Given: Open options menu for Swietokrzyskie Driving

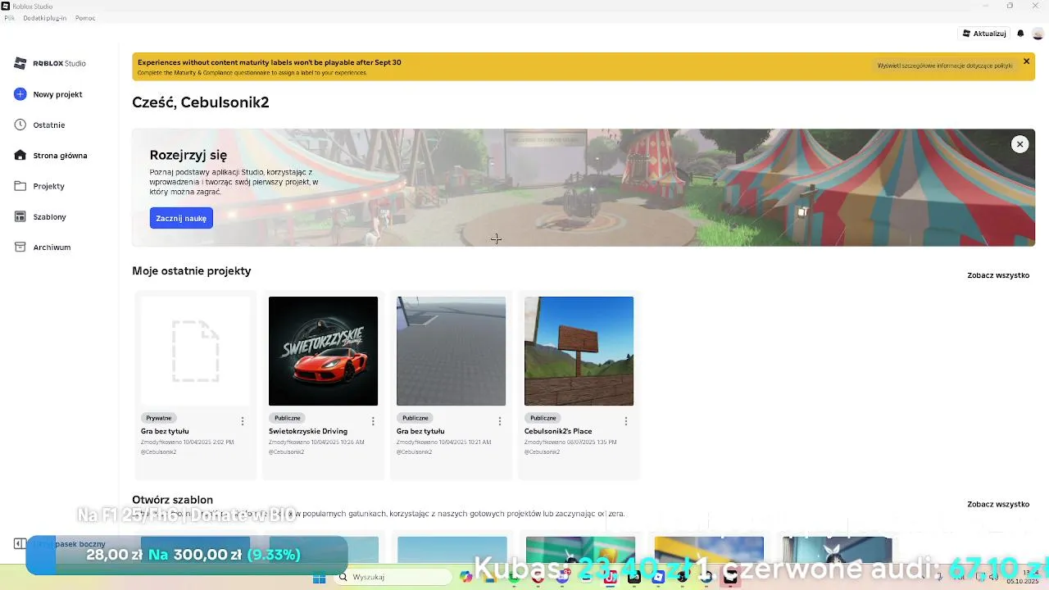Looking at the screenshot, I should coord(373,421).
